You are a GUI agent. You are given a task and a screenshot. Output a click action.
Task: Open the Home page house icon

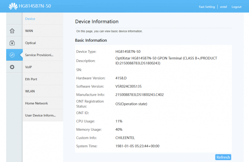[12, 31]
